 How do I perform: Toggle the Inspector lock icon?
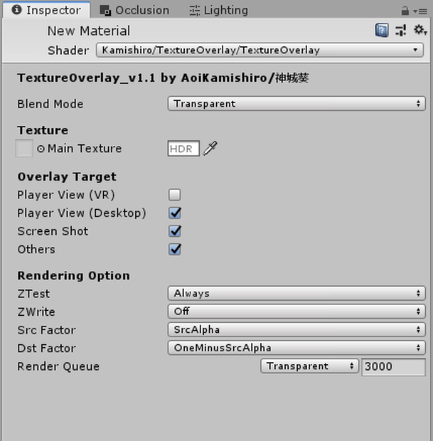pyautogui.click(x=405, y=11)
